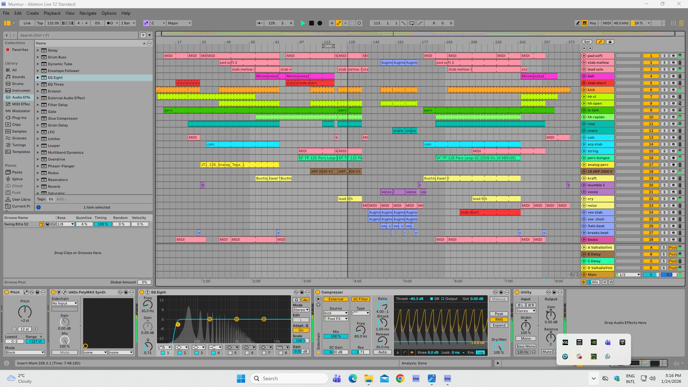688x387 pixels.
Task: Toggle the Compressor External sidechain button
Action: (x=336, y=299)
